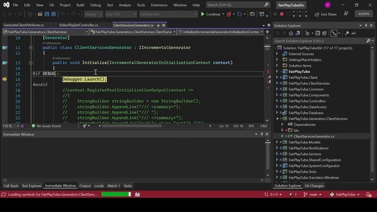Screen dimensions: 377x212
Task: Click the Pause debugging icon
Action: coord(275,14)
